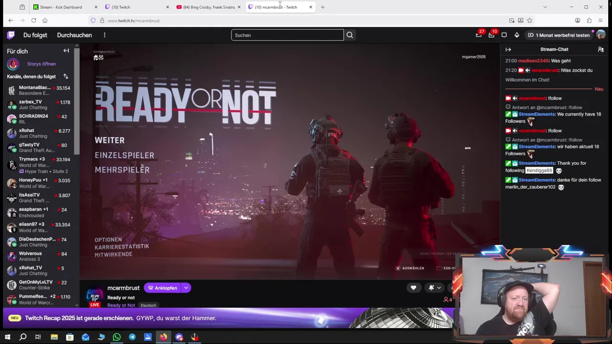This screenshot has height=344, width=612.
Task: Click the Anklopfen button
Action: click(162, 288)
